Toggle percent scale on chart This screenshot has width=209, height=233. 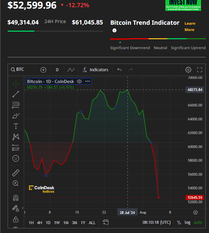(179, 222)
